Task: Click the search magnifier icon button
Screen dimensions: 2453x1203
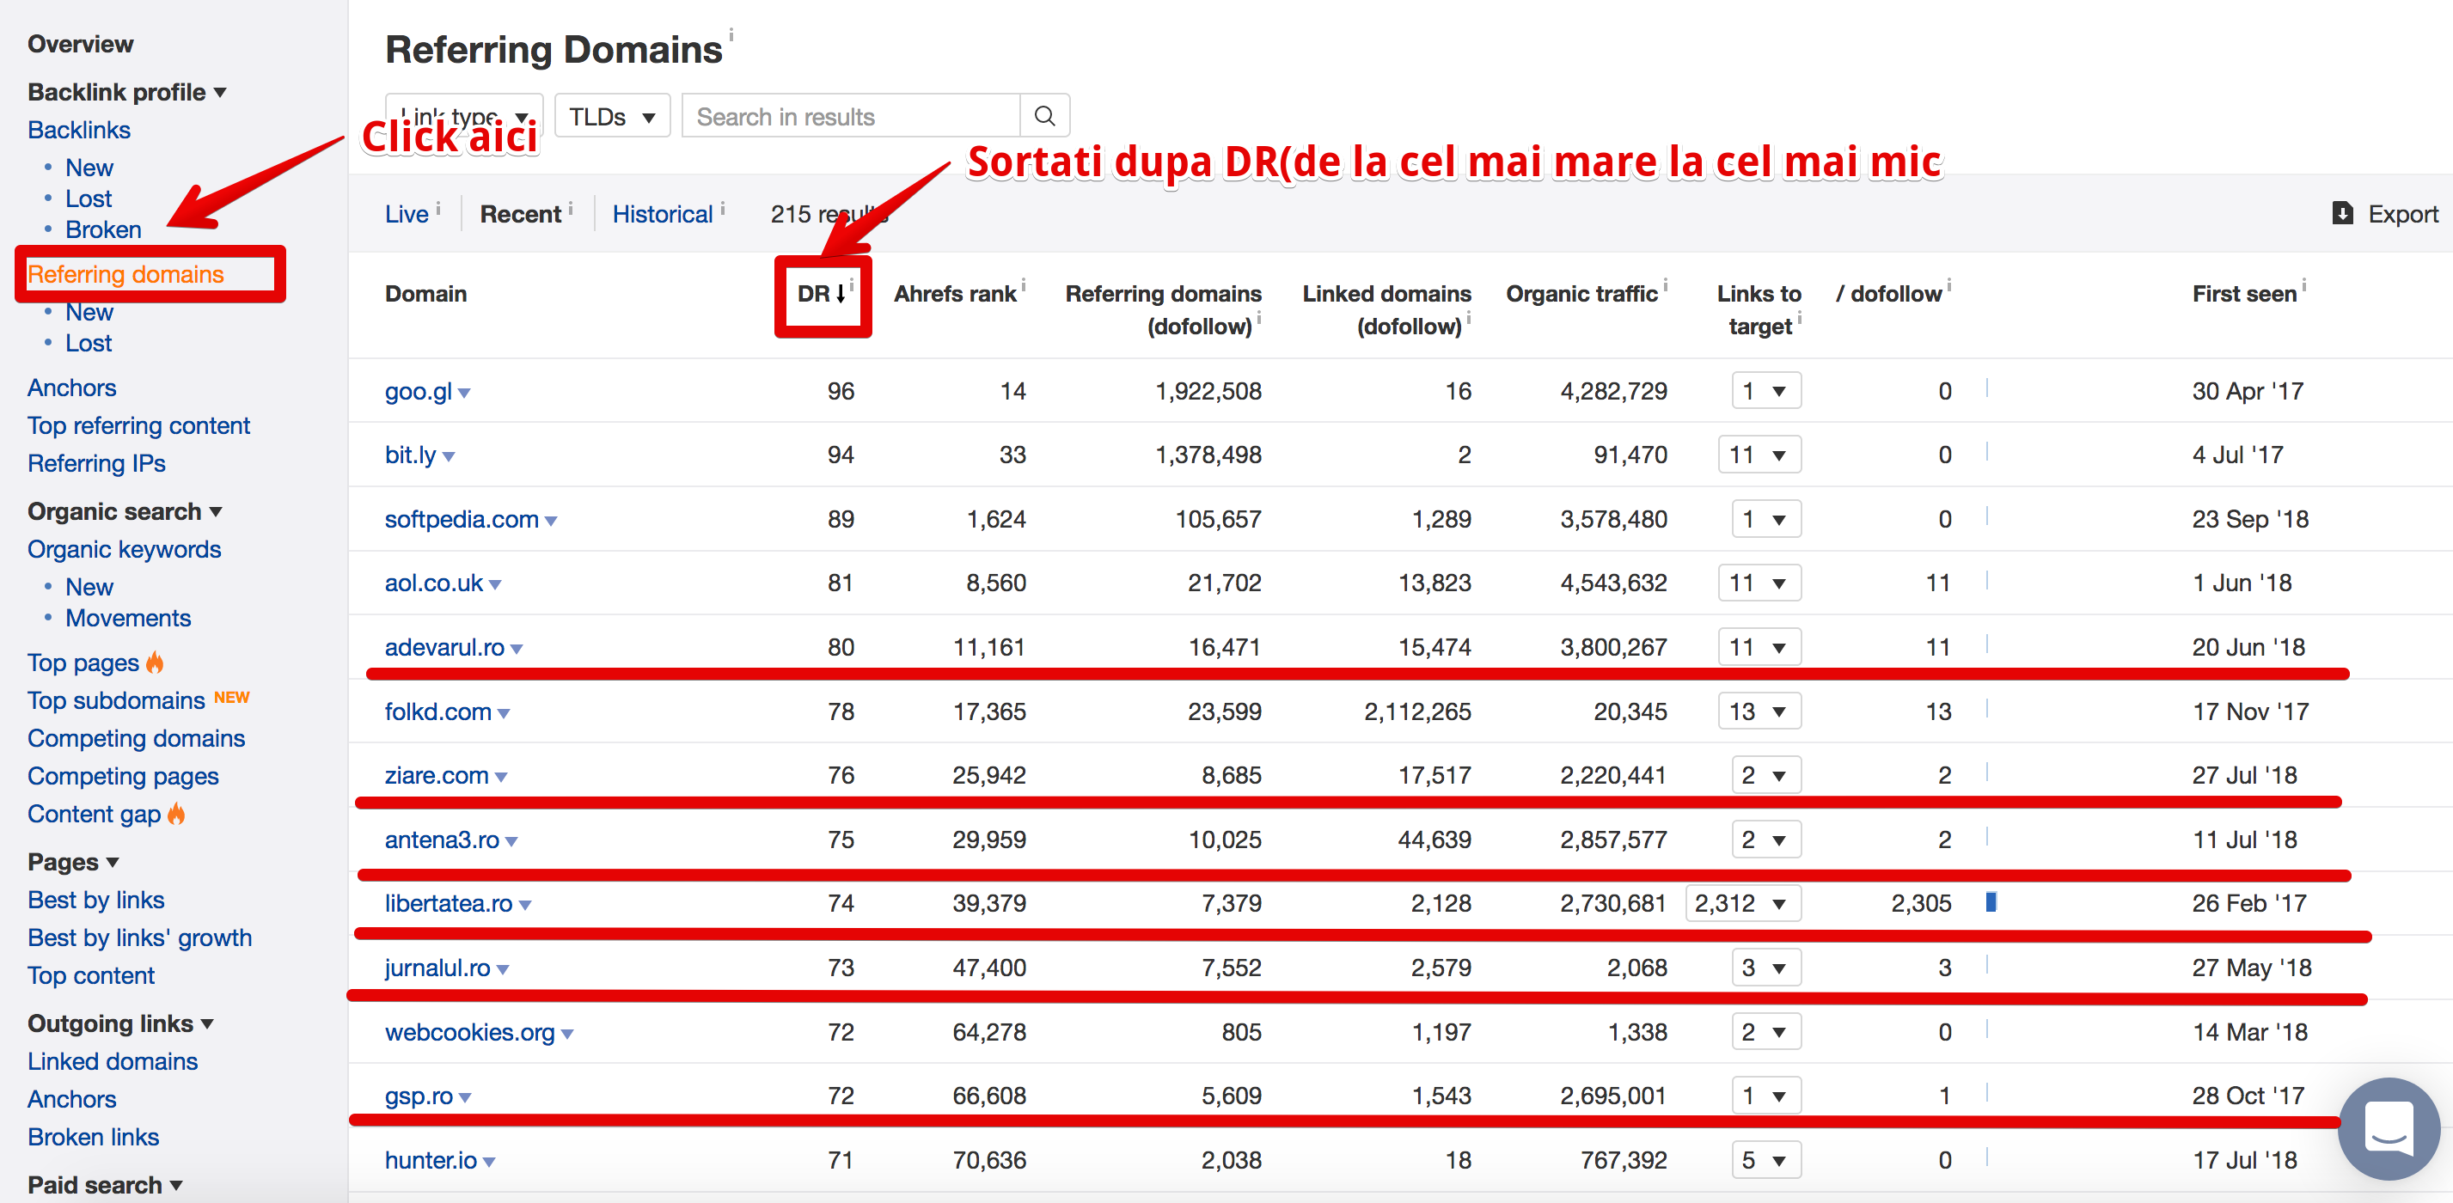Action: click(1044, 116)
